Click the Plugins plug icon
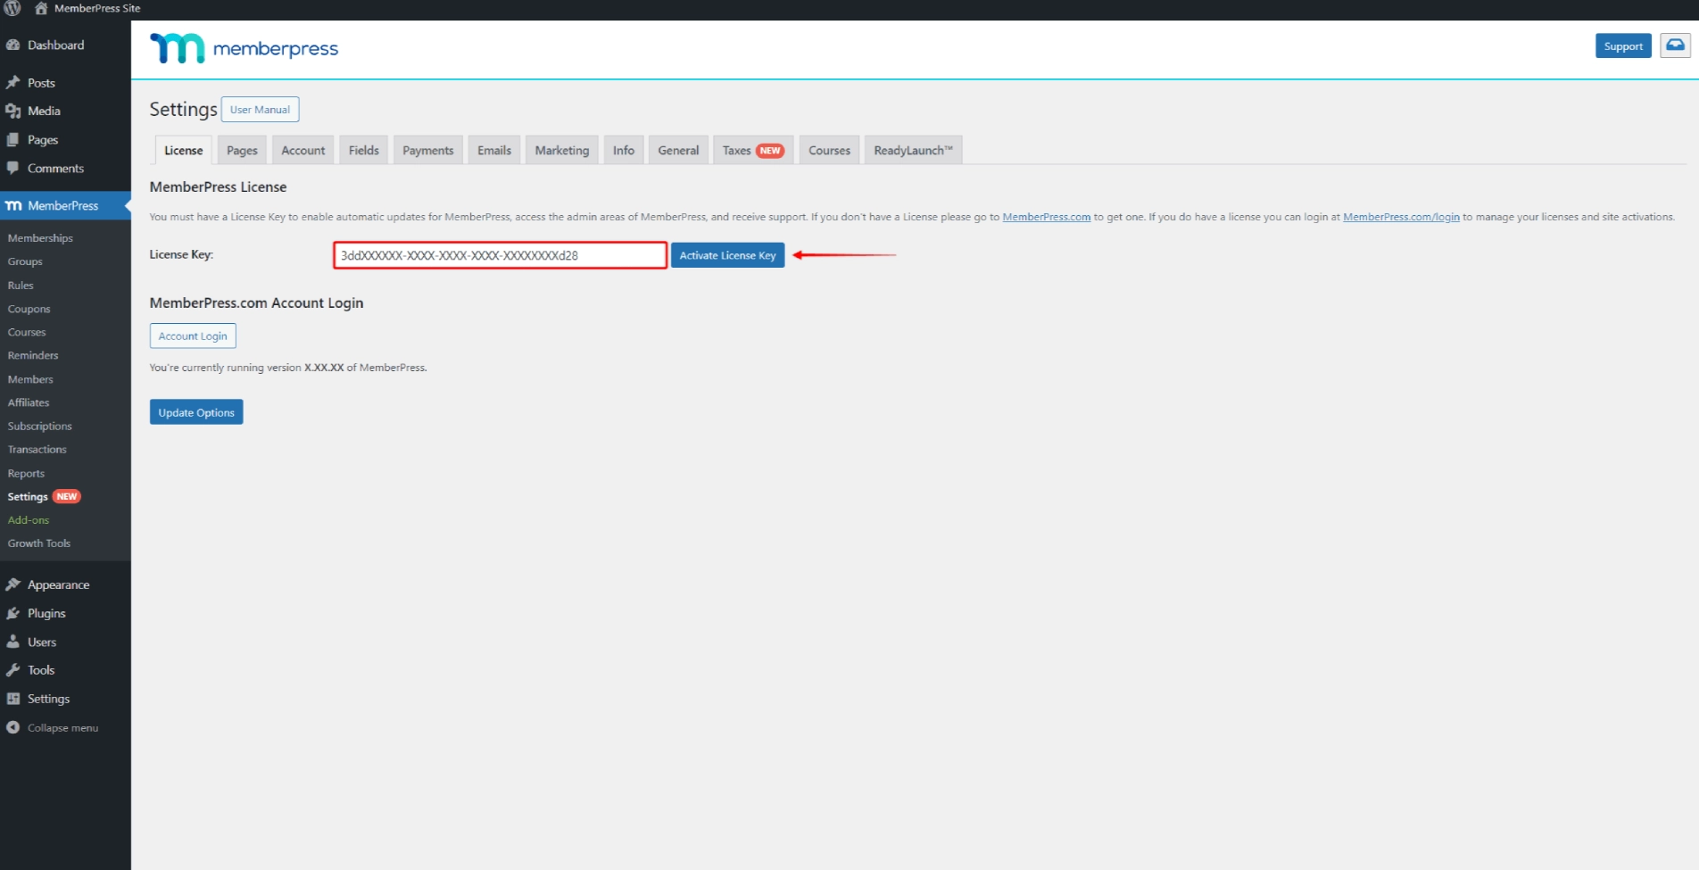 [x=13, y=614]
